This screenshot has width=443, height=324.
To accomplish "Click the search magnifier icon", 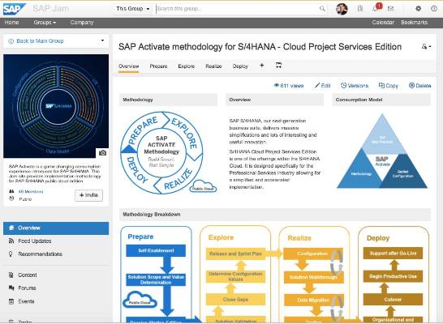I will [x=322, y=9].
